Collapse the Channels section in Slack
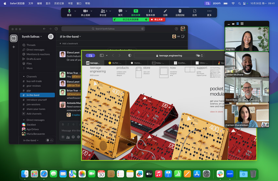The image size is (278, 181). [24, 76]
